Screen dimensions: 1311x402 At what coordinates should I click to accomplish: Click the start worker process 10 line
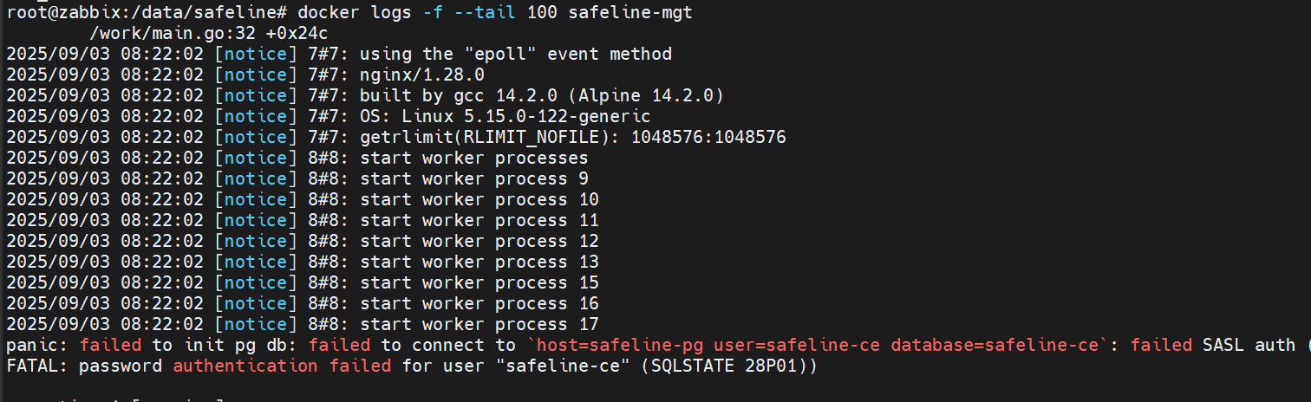coord(479,199)
